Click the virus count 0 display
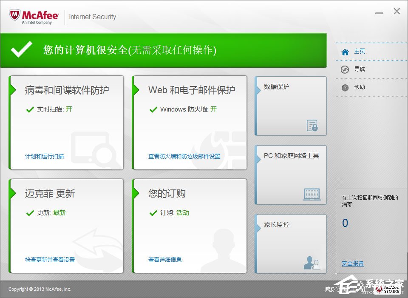The image size is (408, 298). (345, 223)
